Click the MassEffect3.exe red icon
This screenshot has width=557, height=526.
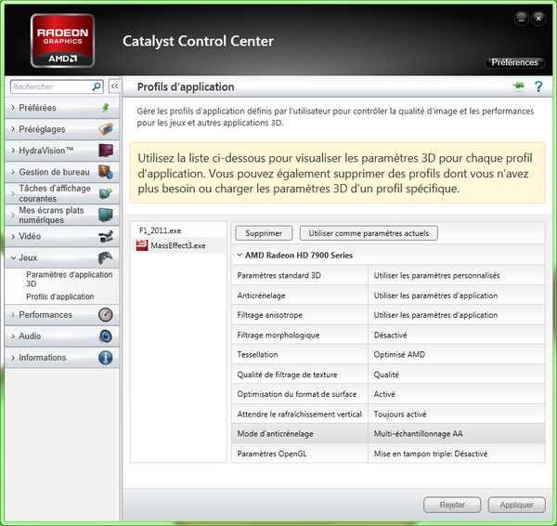[x=142, y=245]
